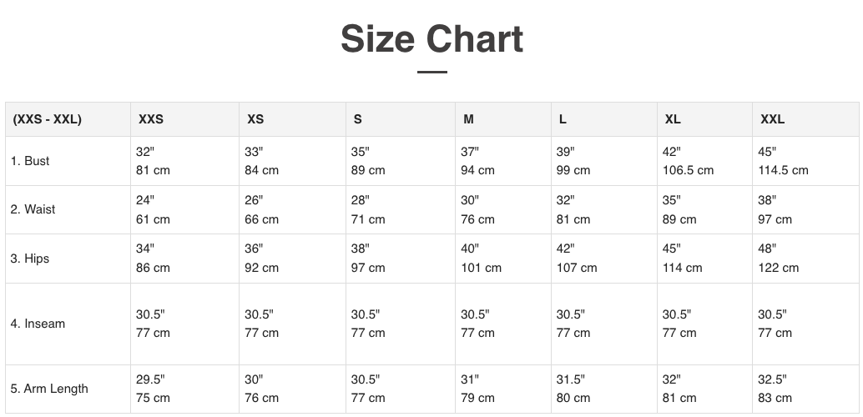This screenshot has height=417, width=863.
Task: Select the 3. Hips row label
Action: pos(30,259)
